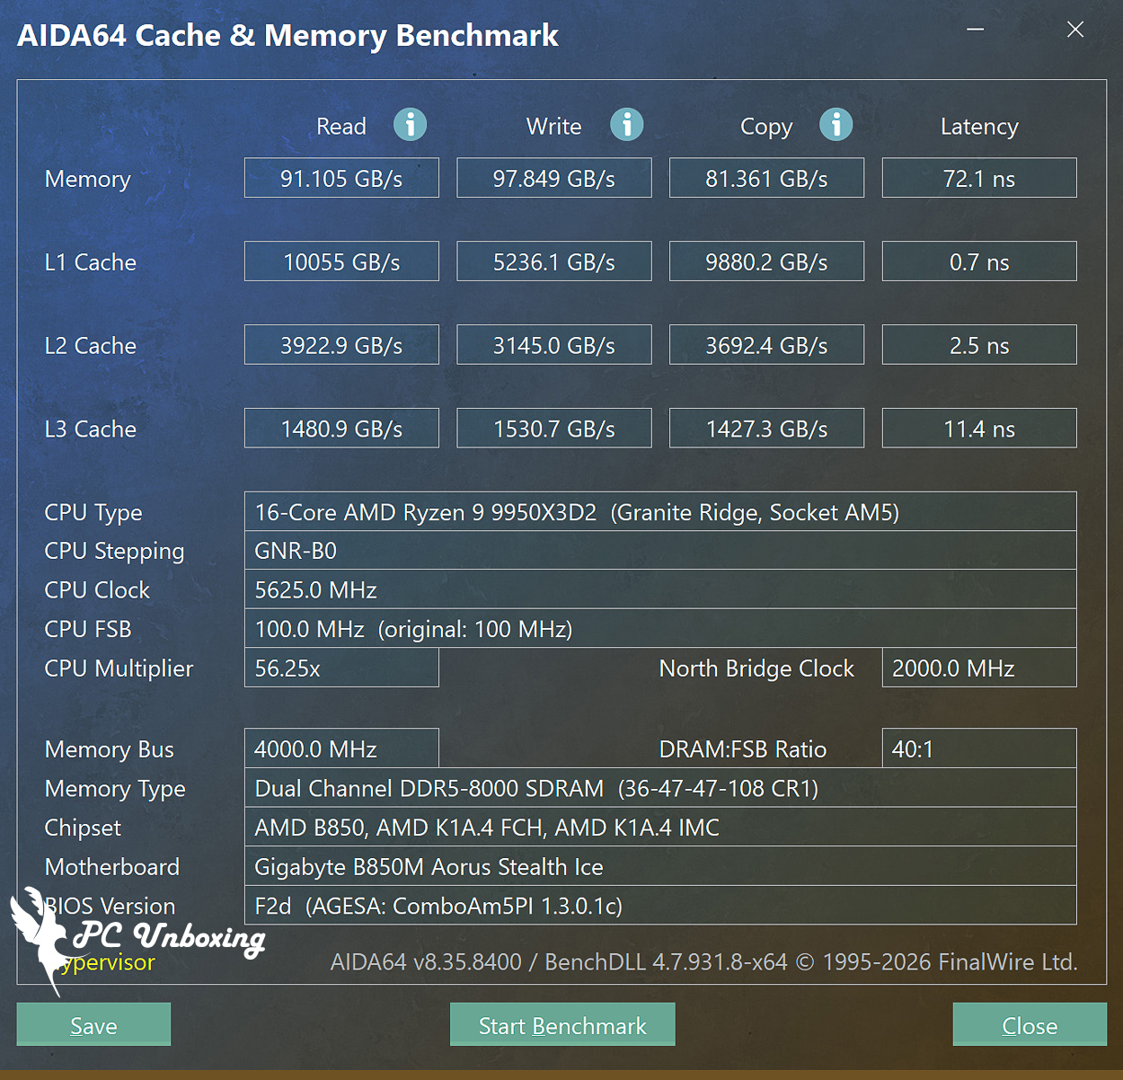Click the Memory row label
1123x1080 pixels.
(x=88, y=179)
